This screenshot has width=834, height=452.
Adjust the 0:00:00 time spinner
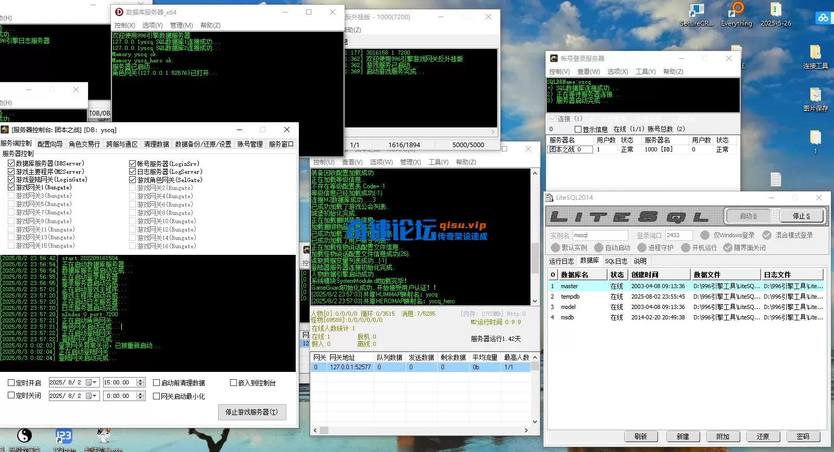click(x=140, y=396)
